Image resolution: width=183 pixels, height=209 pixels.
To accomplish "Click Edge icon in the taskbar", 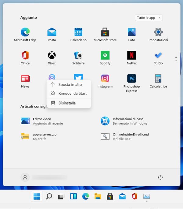I will (x=86, y=196).
